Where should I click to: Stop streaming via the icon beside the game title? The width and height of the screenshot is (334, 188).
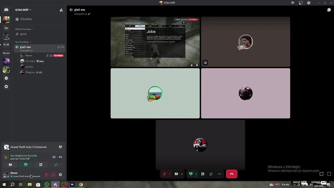(60, 147)
